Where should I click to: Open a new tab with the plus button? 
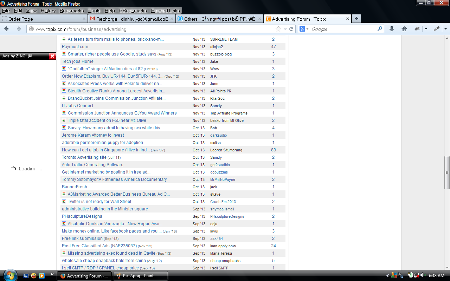tap(356, 19)
